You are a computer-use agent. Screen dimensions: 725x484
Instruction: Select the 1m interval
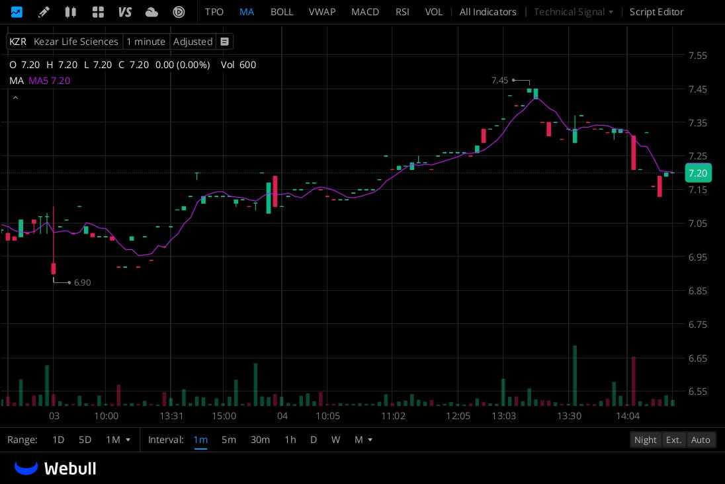click(200, 440)
